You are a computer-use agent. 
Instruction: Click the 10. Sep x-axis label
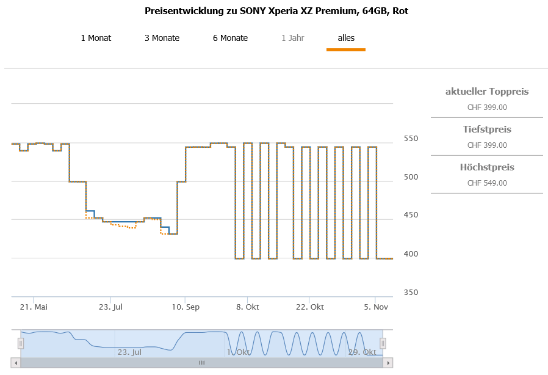pos(186,307)
